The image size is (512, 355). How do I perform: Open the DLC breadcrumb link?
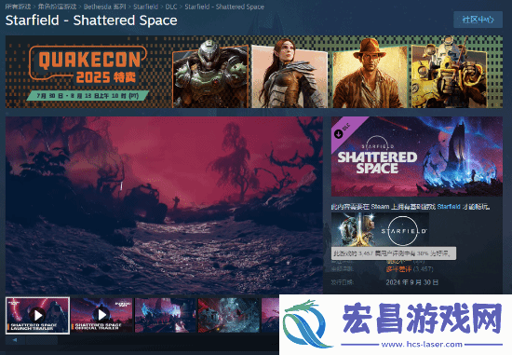tap(171, 7)
